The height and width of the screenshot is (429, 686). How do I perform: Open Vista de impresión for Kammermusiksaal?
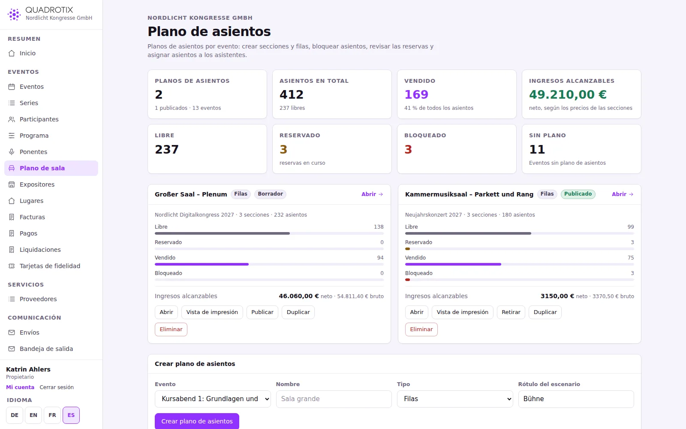click(463, 312)
